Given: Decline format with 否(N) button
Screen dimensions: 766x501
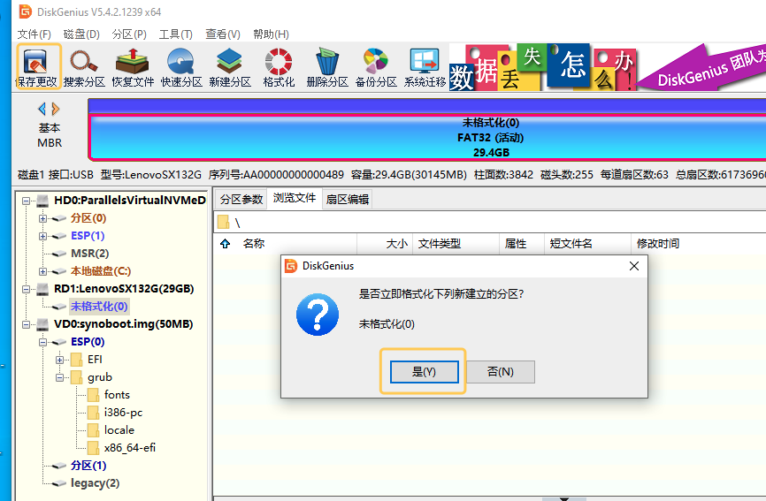Looking at the screenshot, I should pyautogui.click(x=501, y=372).
